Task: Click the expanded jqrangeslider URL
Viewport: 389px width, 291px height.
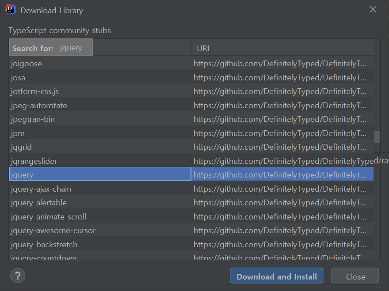Action: [291, 161]
